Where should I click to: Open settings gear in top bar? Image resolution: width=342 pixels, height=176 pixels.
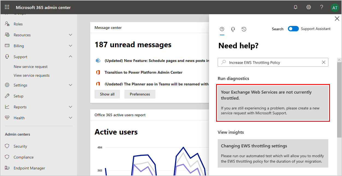pyautogui.click(x=309, y=7)
